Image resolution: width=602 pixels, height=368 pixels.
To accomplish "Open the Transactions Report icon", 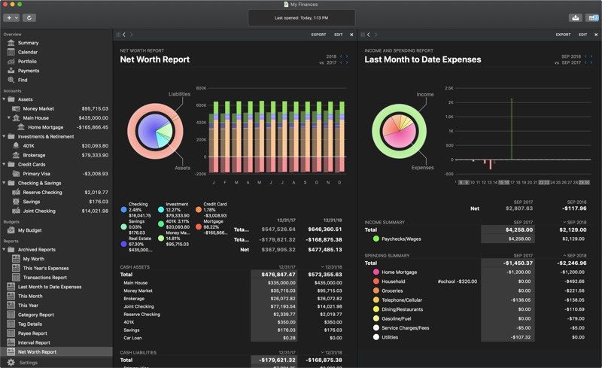I will [16, 278].
